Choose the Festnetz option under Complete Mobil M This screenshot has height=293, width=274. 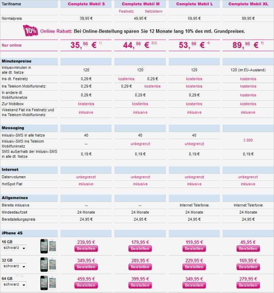click(126, 11)
